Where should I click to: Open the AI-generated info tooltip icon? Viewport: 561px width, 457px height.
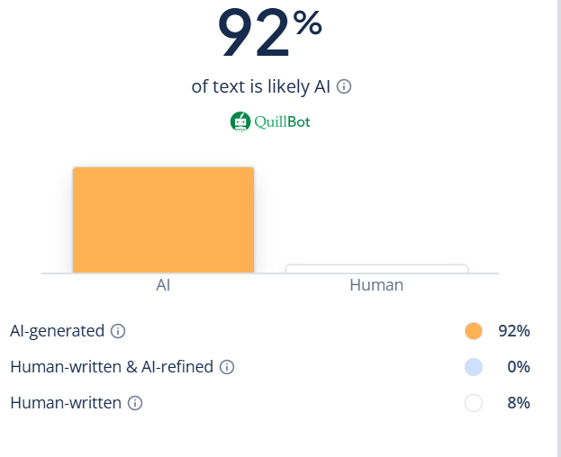click(118, 331)
